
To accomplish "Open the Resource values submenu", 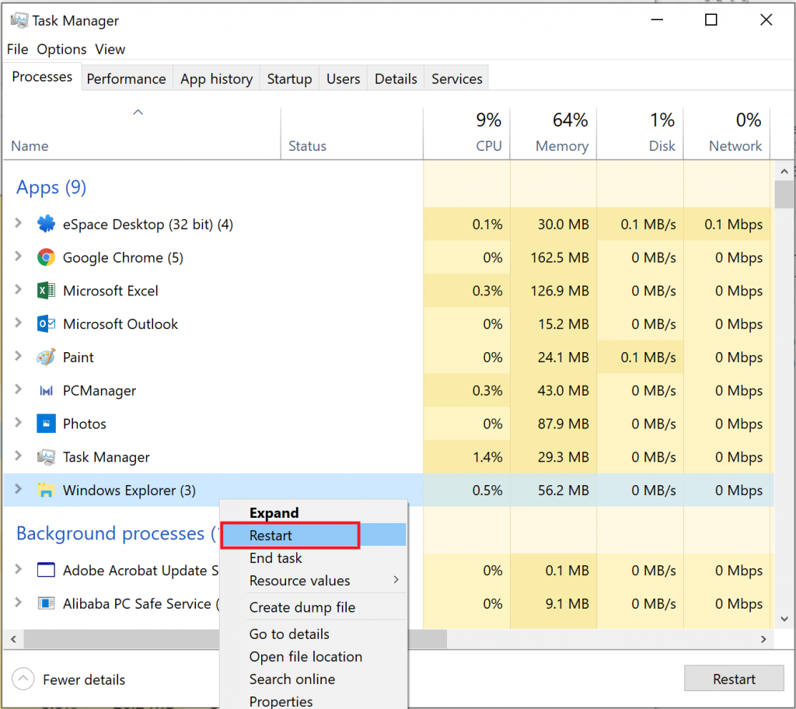I will pyautogui.click(x=314, y=581).
